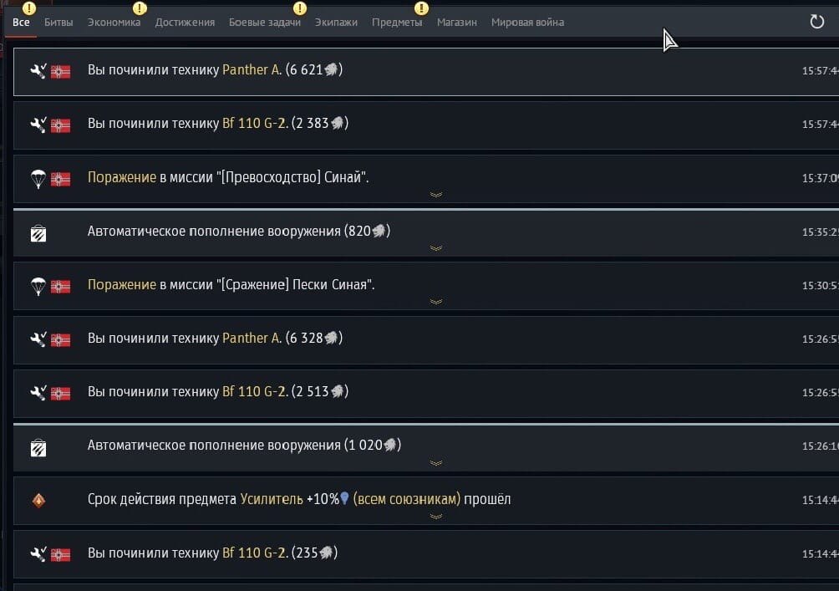Click the parachute icon on Пески Синая defeat row
The image size is (839, 591).
click(x=38, y=286)
